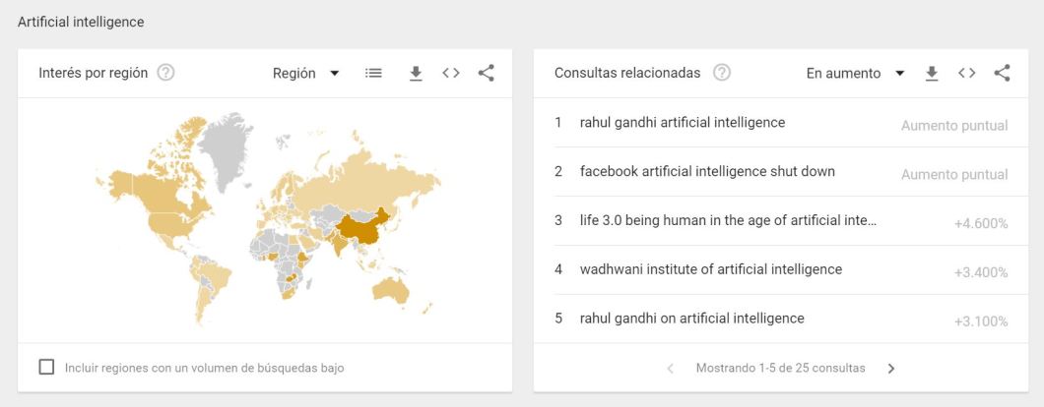Share the Consultas relacionadas card
The height and width of the screenshot is (407, 1044).
point(1002,73)
